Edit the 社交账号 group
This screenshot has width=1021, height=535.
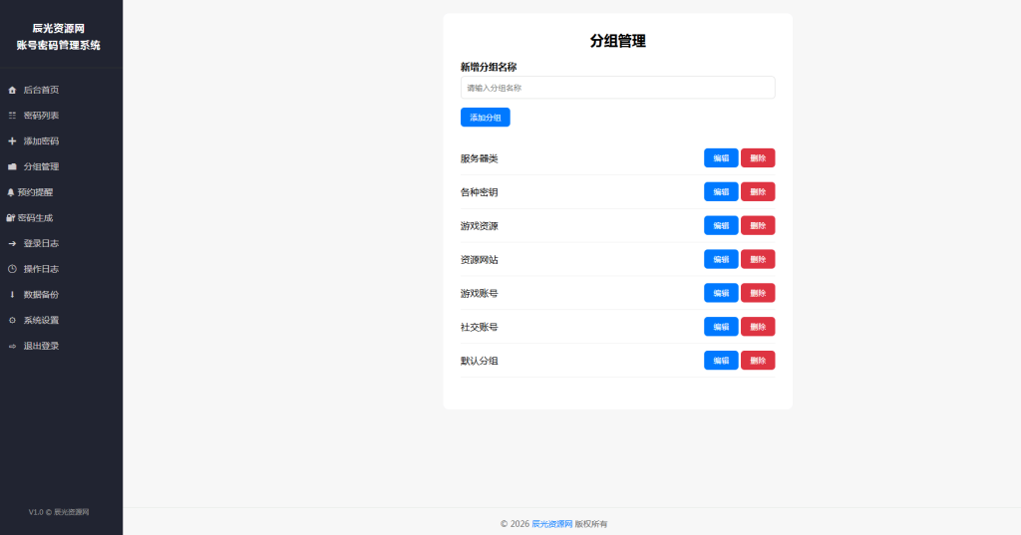tap(721, 327)
